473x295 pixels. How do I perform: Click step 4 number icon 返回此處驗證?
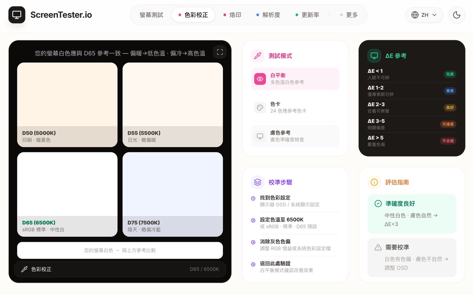point(253,264)
